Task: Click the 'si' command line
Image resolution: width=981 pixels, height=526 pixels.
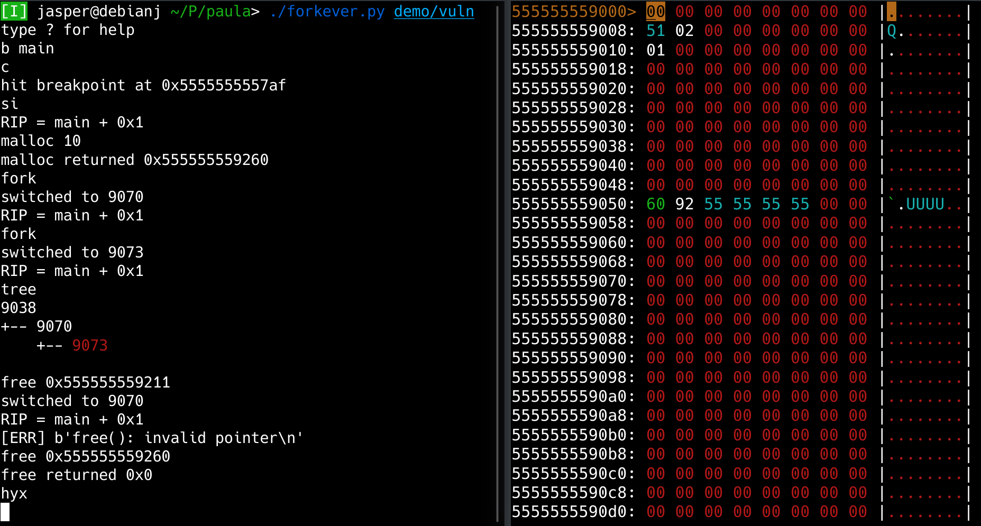Action: click(x=10, y=104)
